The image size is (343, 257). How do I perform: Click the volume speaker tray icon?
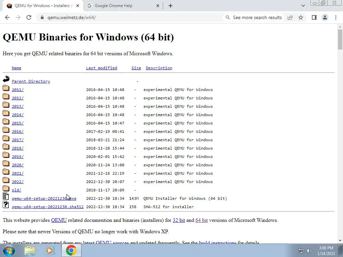coord(309,251)
